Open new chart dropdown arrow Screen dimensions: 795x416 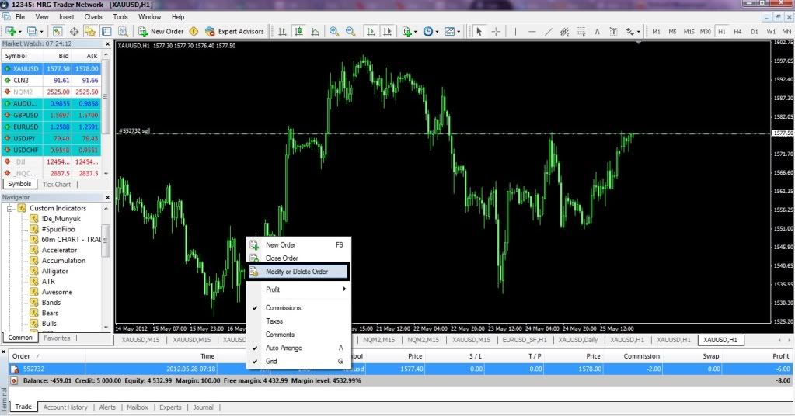[x=19, y=31]
